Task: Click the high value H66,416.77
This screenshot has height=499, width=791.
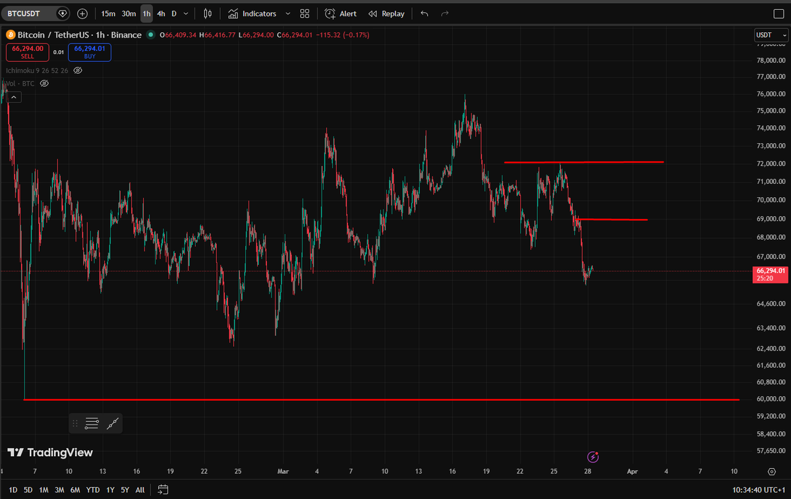Action: tap(218, 35)
